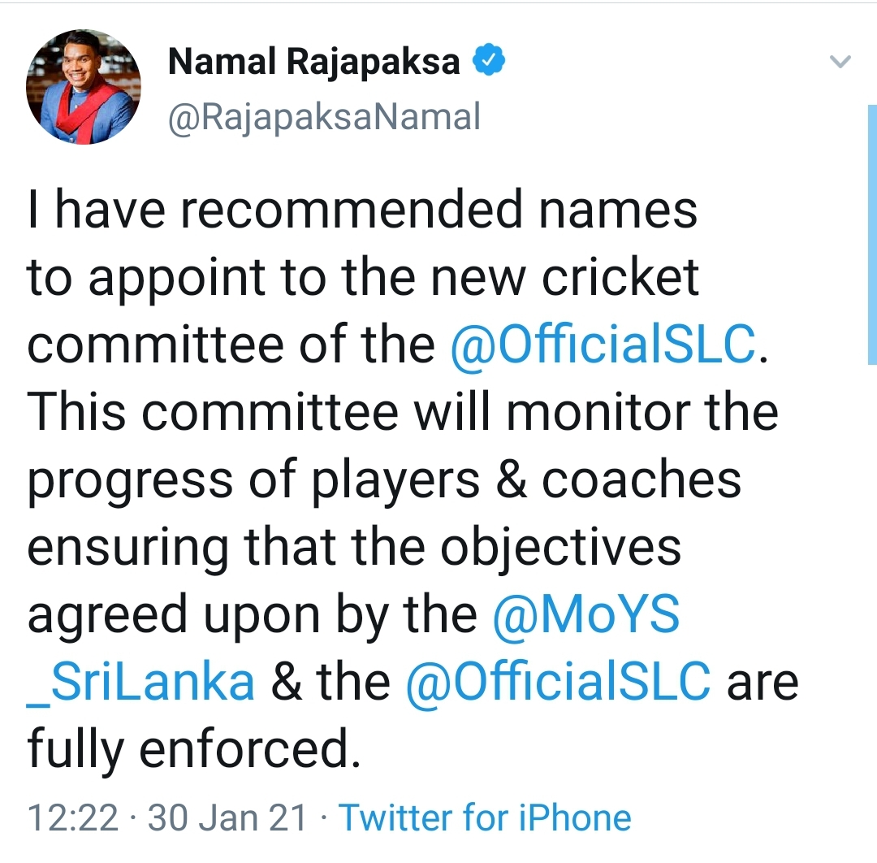This screenshot has width=877, height=863.
Task: Click the blue scrollbar on right edge
Action: click(x=872, y=235)
